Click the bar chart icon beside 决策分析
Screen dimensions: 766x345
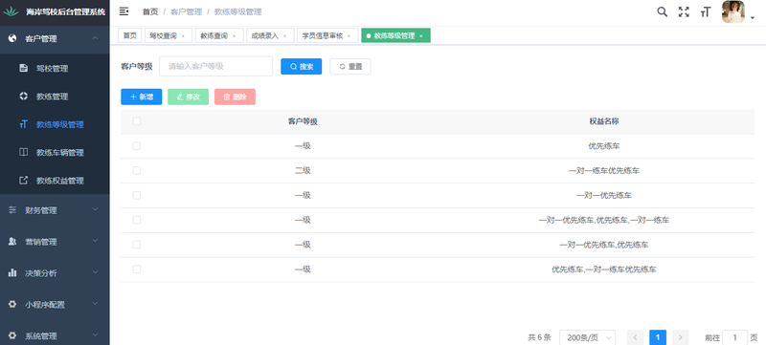pyautogui.click(x=12, y=273)
